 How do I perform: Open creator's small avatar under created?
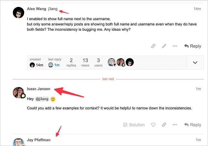pyautogui.click(x=32, y=65)
